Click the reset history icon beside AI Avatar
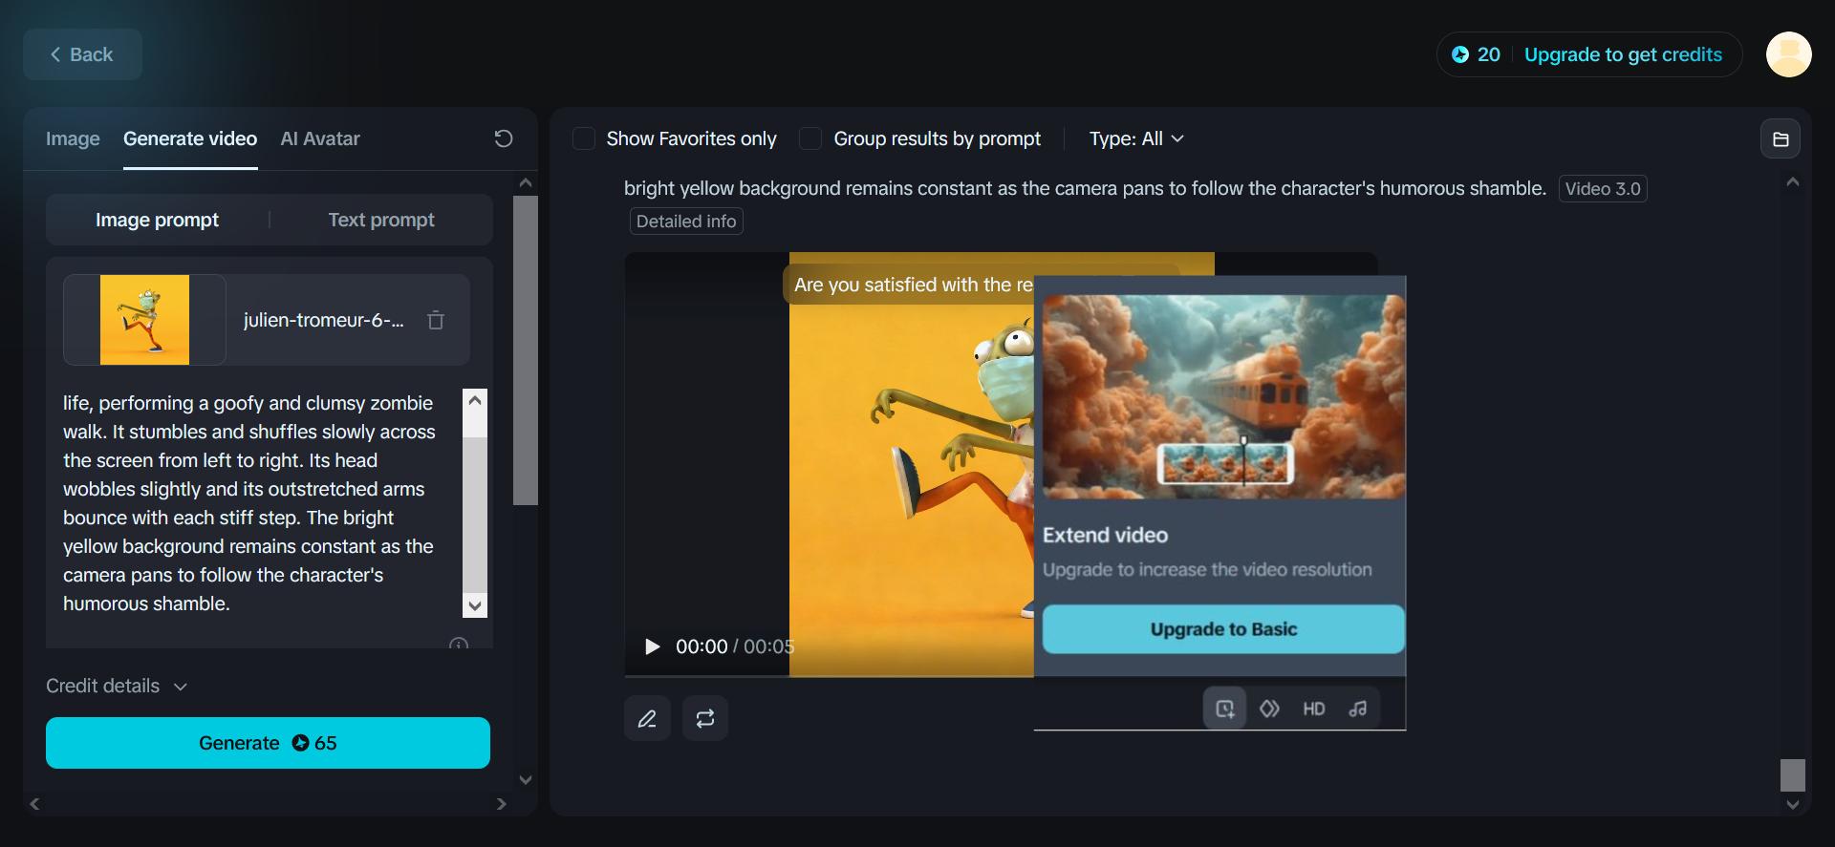The height and width of the screenshot is (847, 1835). [504, 138]
